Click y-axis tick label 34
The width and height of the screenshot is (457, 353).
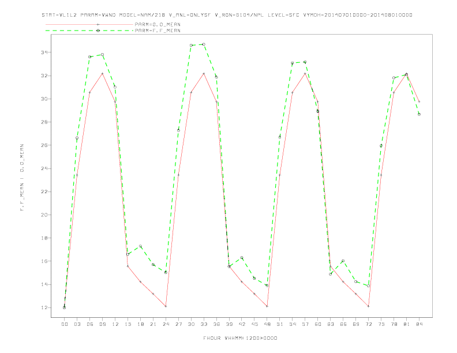pos(44,52)
